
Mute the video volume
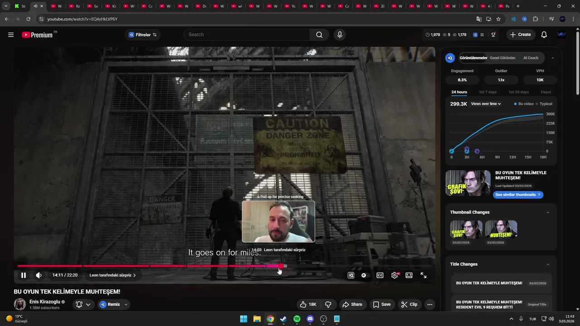39,275
